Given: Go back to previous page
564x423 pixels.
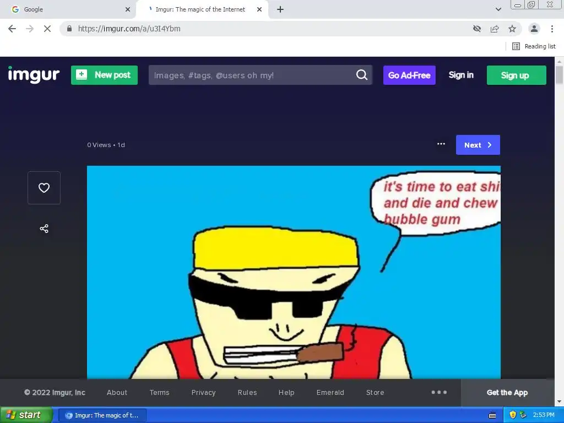Looking at the screenshot, I should [x=12, y=29].
